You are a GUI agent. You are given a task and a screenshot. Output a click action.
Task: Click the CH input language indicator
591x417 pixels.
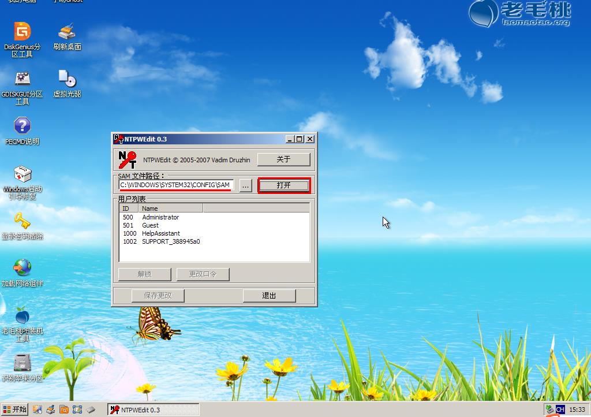coord(560,409)
